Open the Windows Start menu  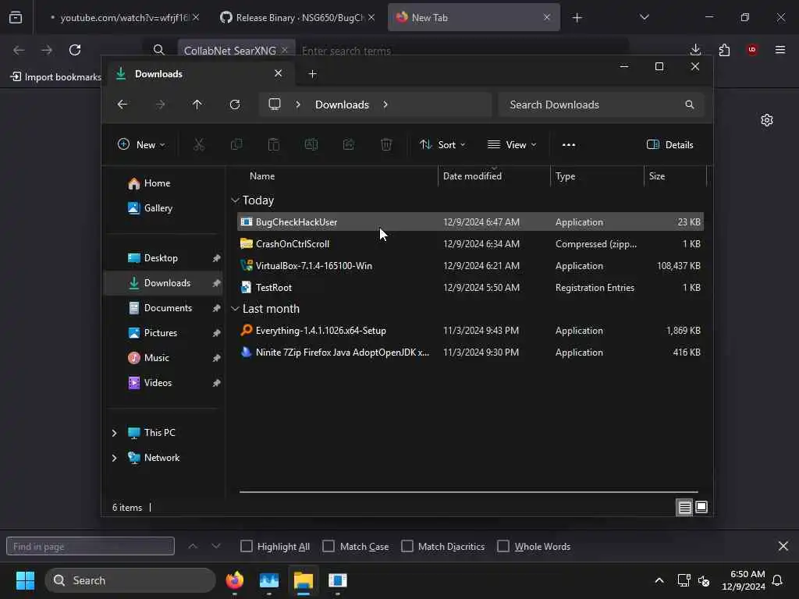coord(25,580)
